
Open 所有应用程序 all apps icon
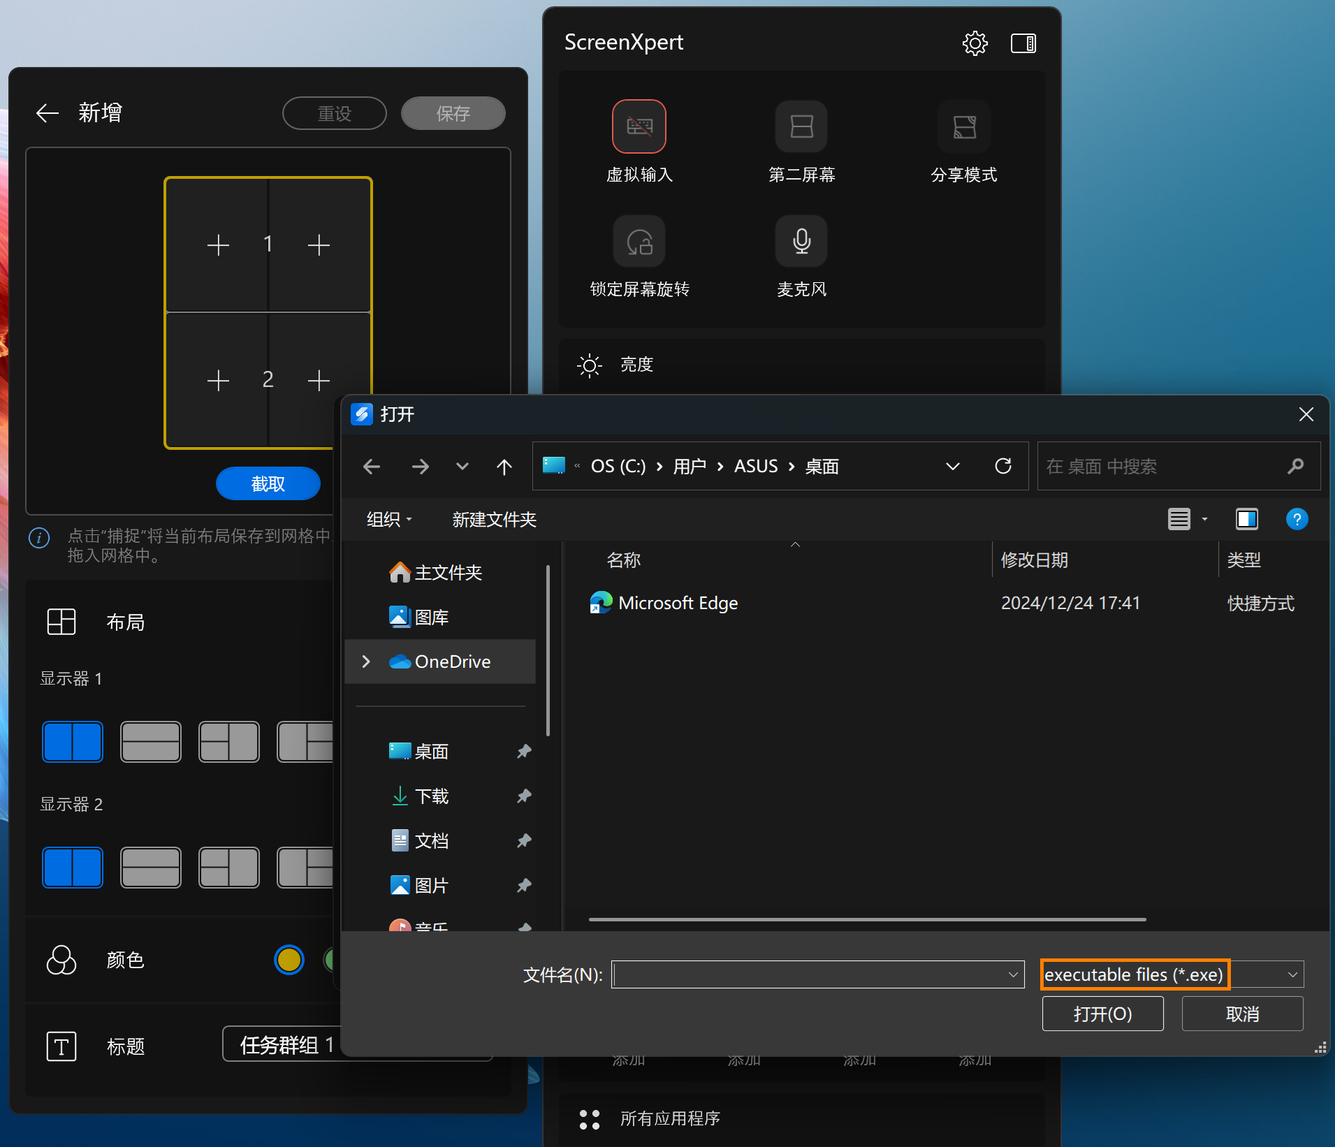coord(590,1119)
